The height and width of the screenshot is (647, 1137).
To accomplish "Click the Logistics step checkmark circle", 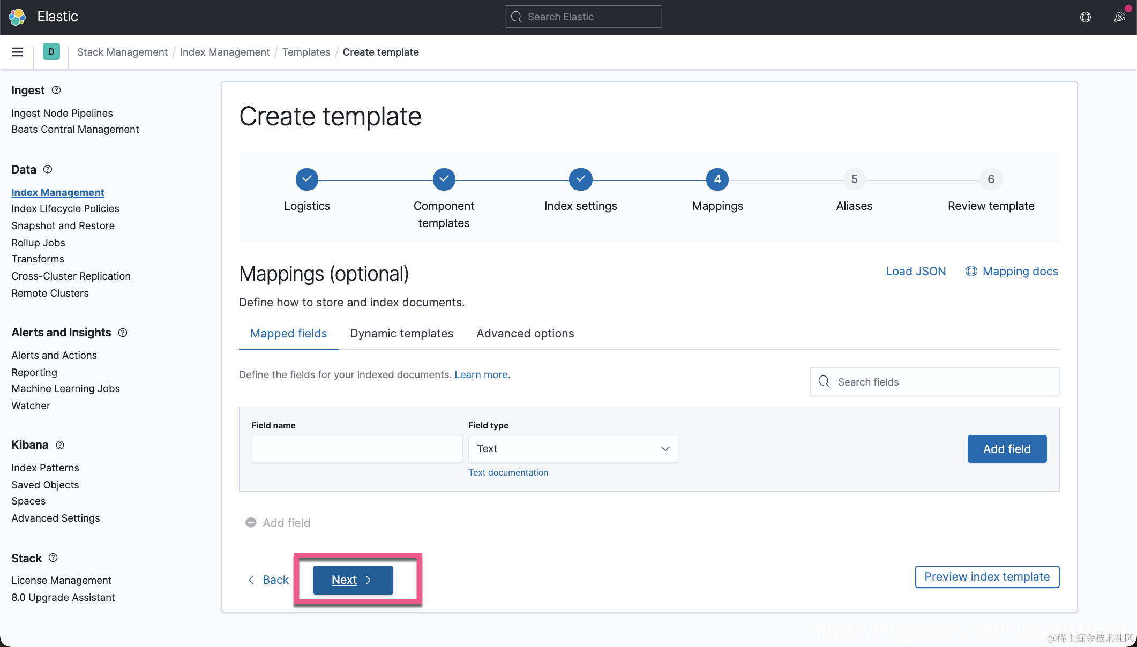I will tap(306, 179).
